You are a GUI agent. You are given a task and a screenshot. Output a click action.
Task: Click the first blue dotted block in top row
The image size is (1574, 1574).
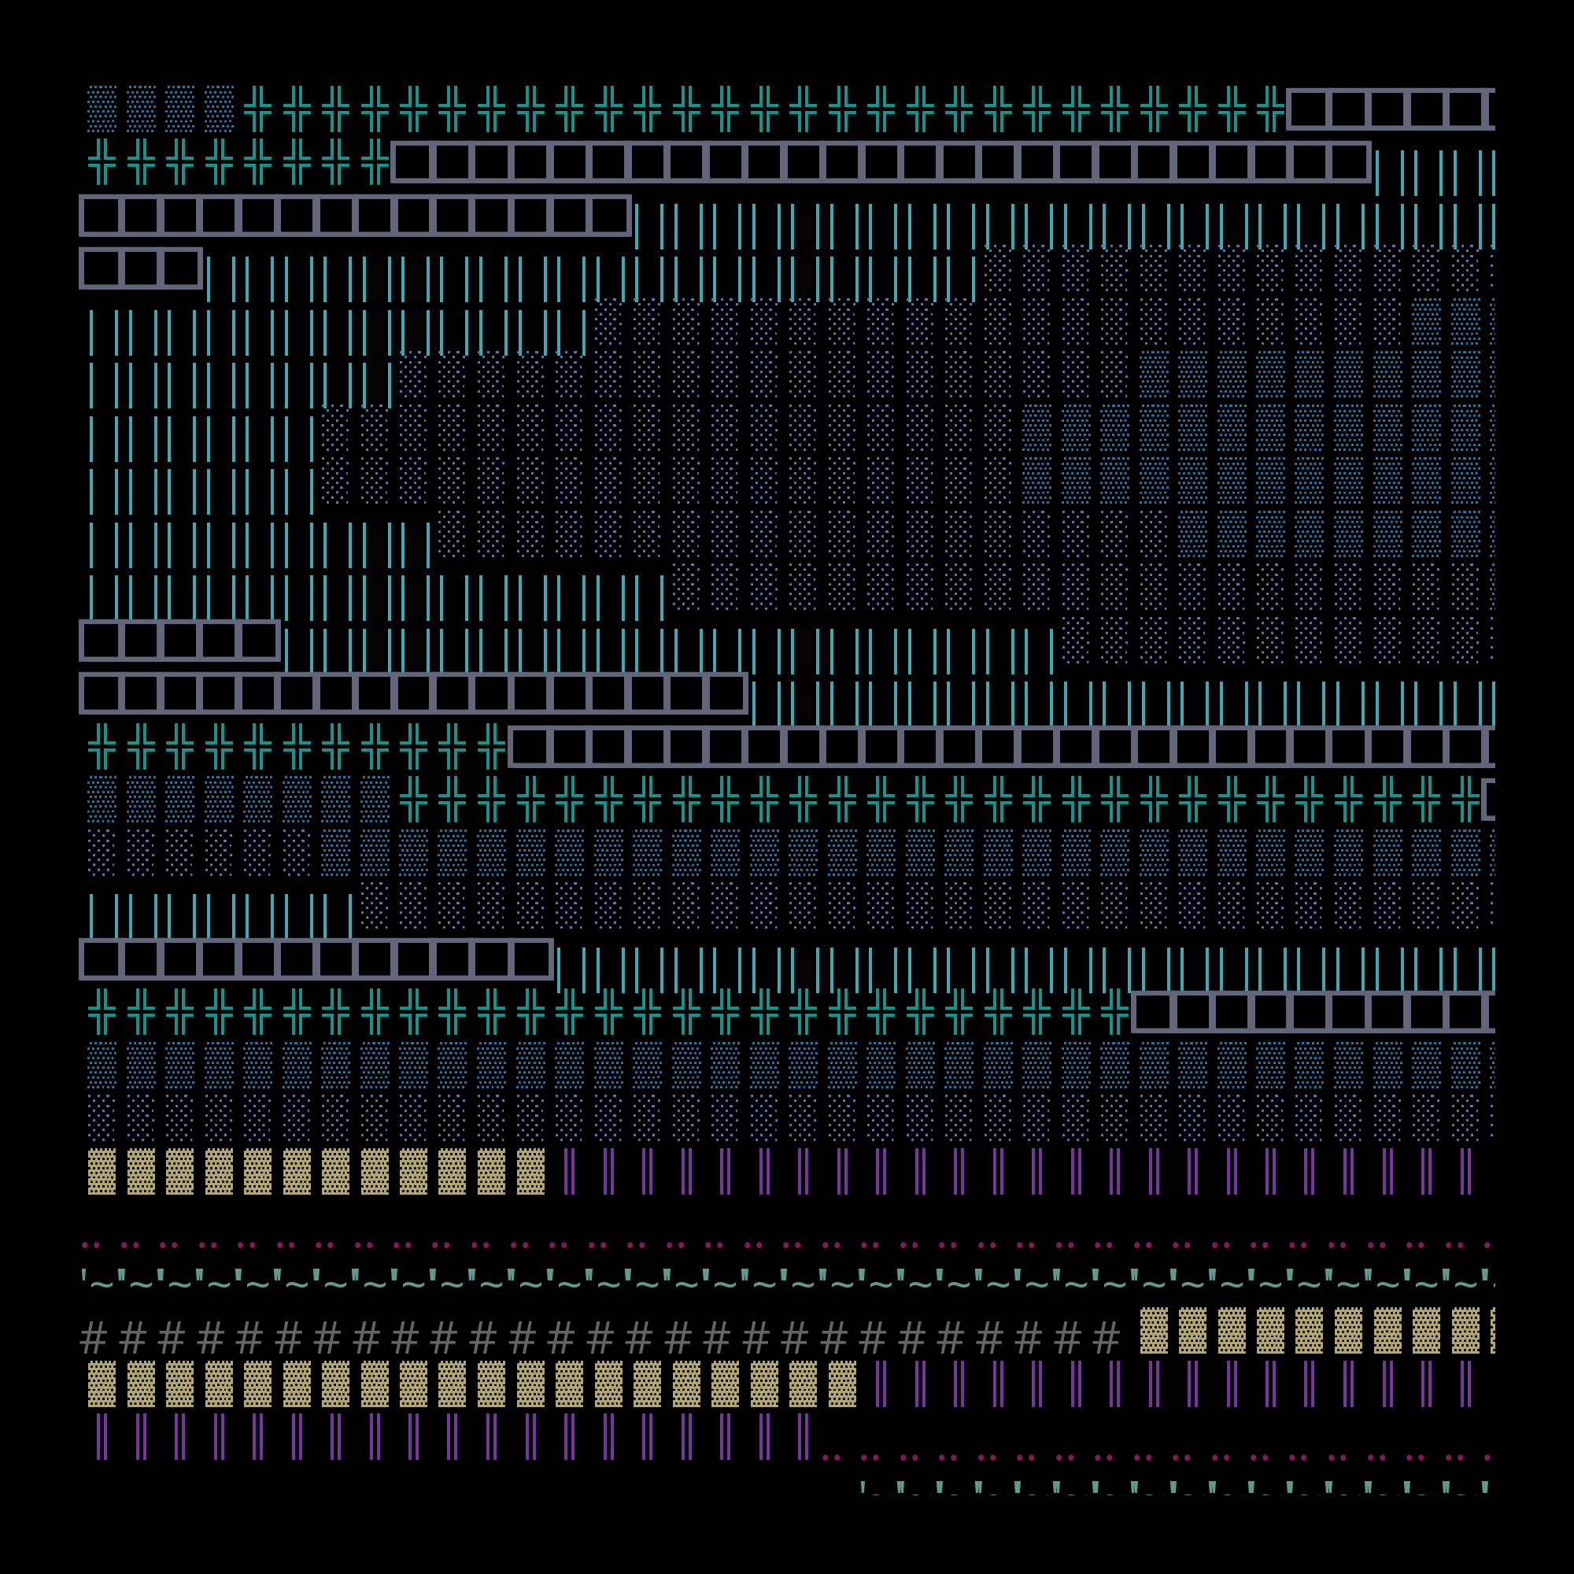point(102,109)
